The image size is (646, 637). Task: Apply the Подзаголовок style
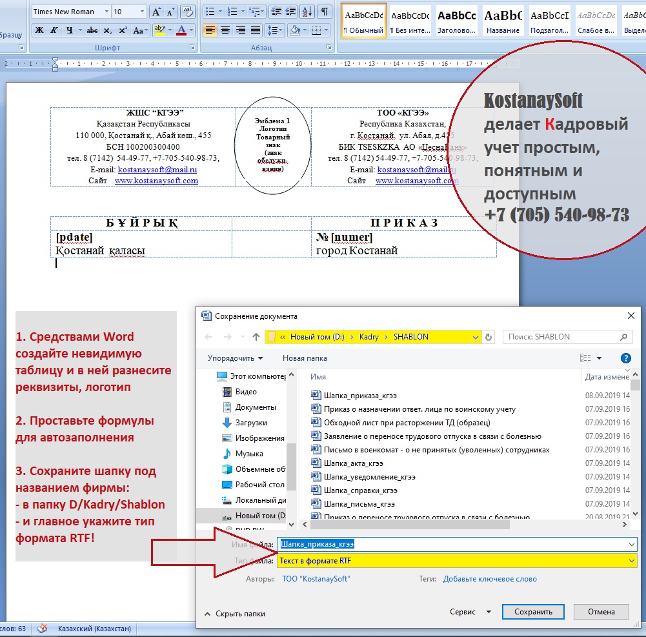pyautogui.click(x=550, y=21)
